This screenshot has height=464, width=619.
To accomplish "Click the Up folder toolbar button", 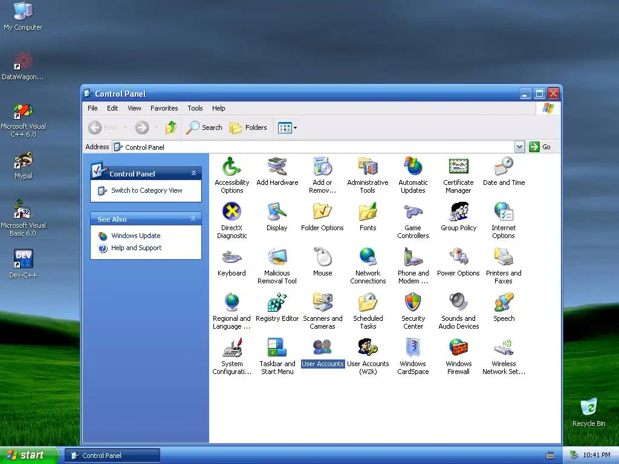I will point(171,127).
